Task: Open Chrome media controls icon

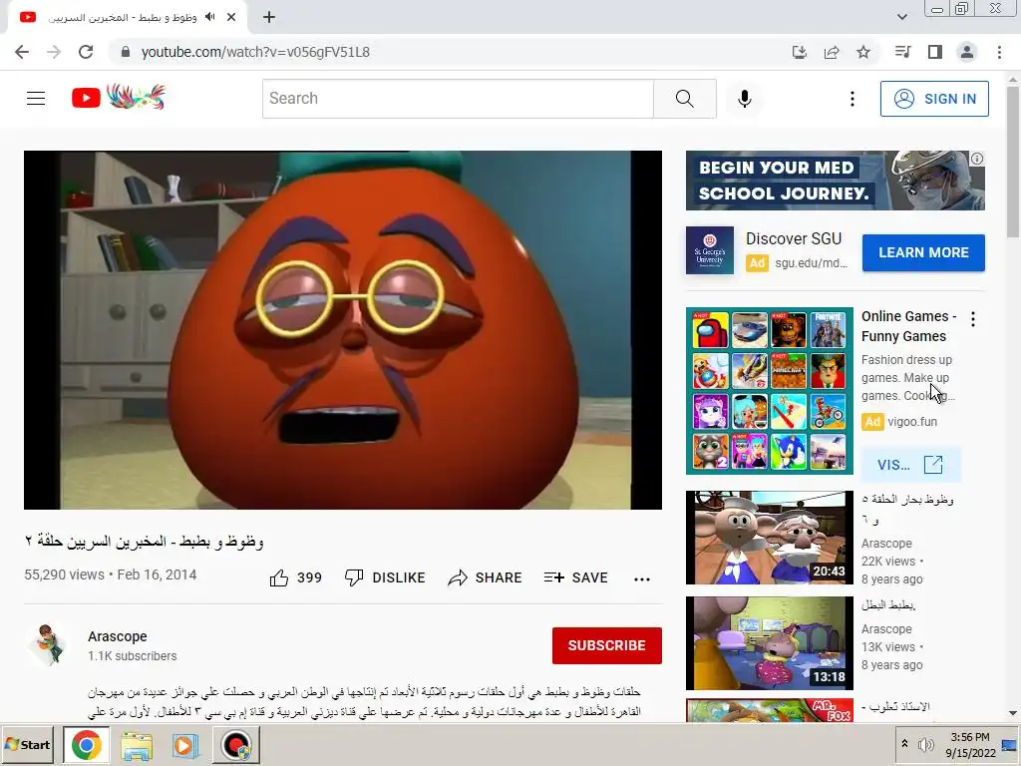Action: [902, 52]
